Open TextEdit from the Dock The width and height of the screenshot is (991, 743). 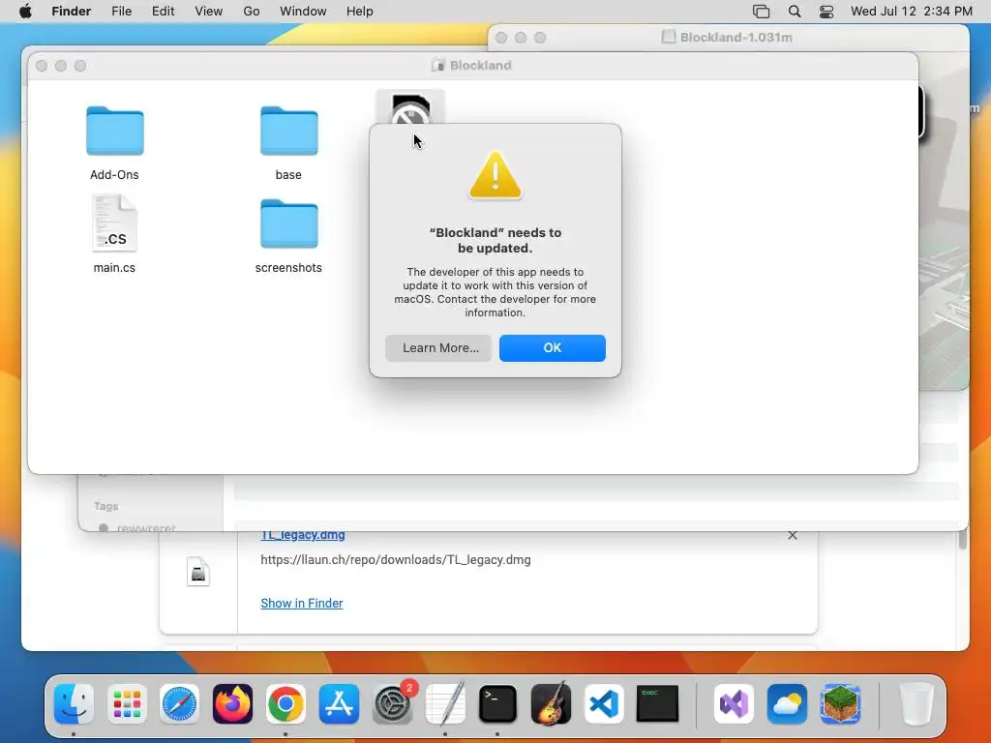445,703
